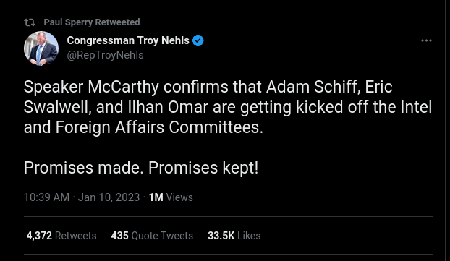Open the 33.5K Likes list

pos(234,236)
